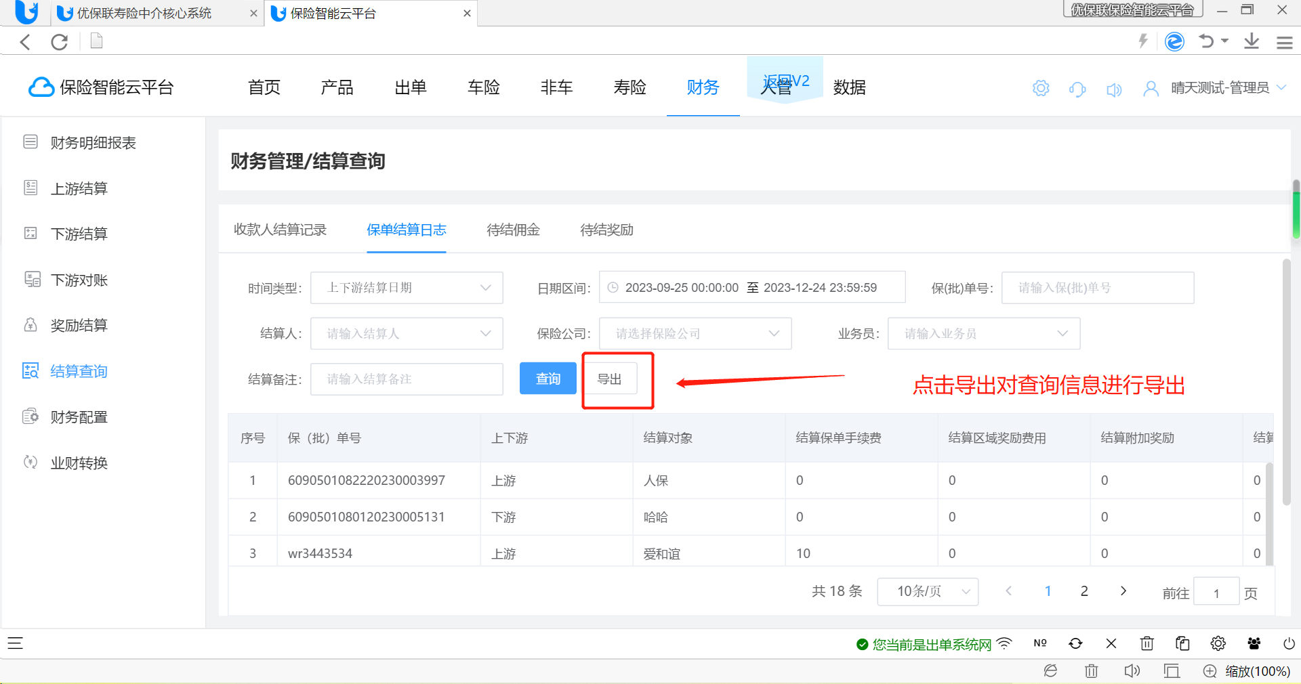Open the 保险公司 dropdown
Image resolution: width=1301 pixels, height=684 pixels.
[x=695, y=333]
